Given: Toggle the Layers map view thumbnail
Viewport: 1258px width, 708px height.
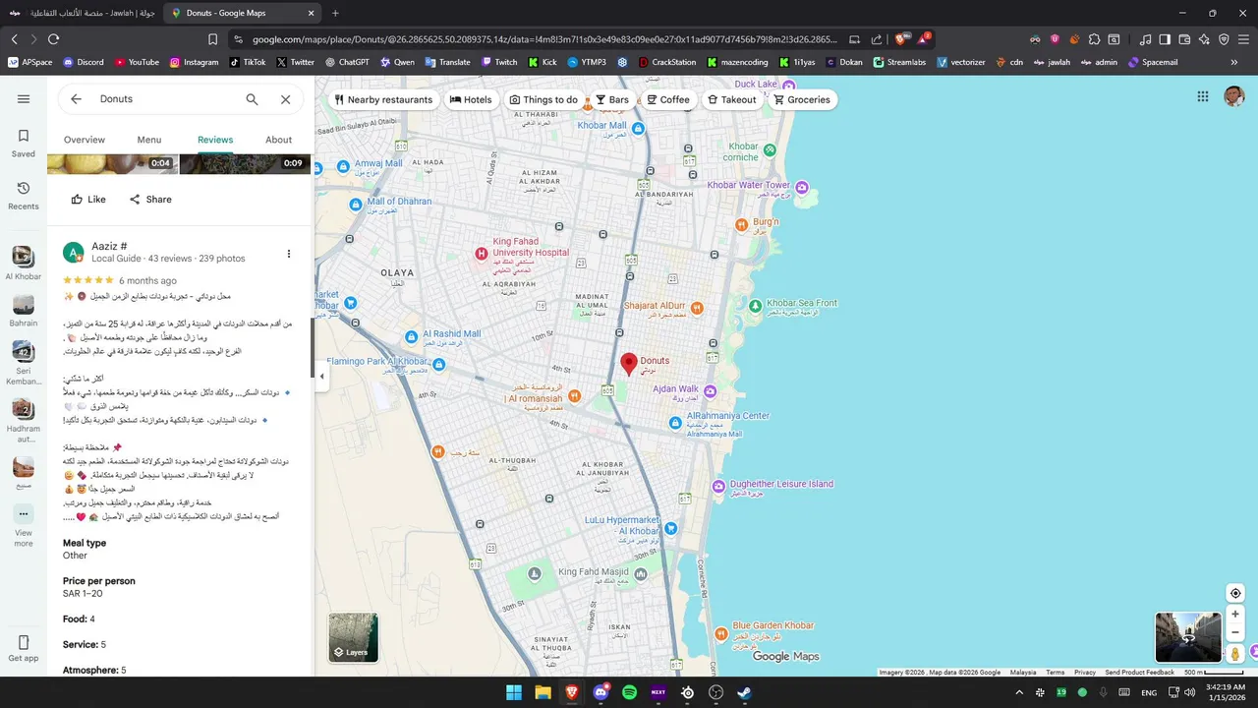Looking at the screenshot, I should (353, 637).
